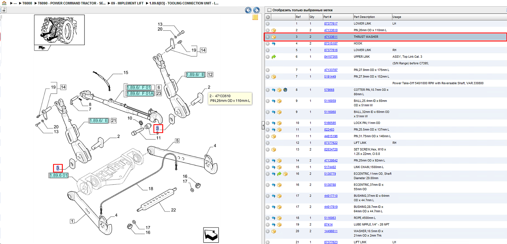
Task: Click the blue arrow icon for COTTER PIN
Action: coord(274,90)
